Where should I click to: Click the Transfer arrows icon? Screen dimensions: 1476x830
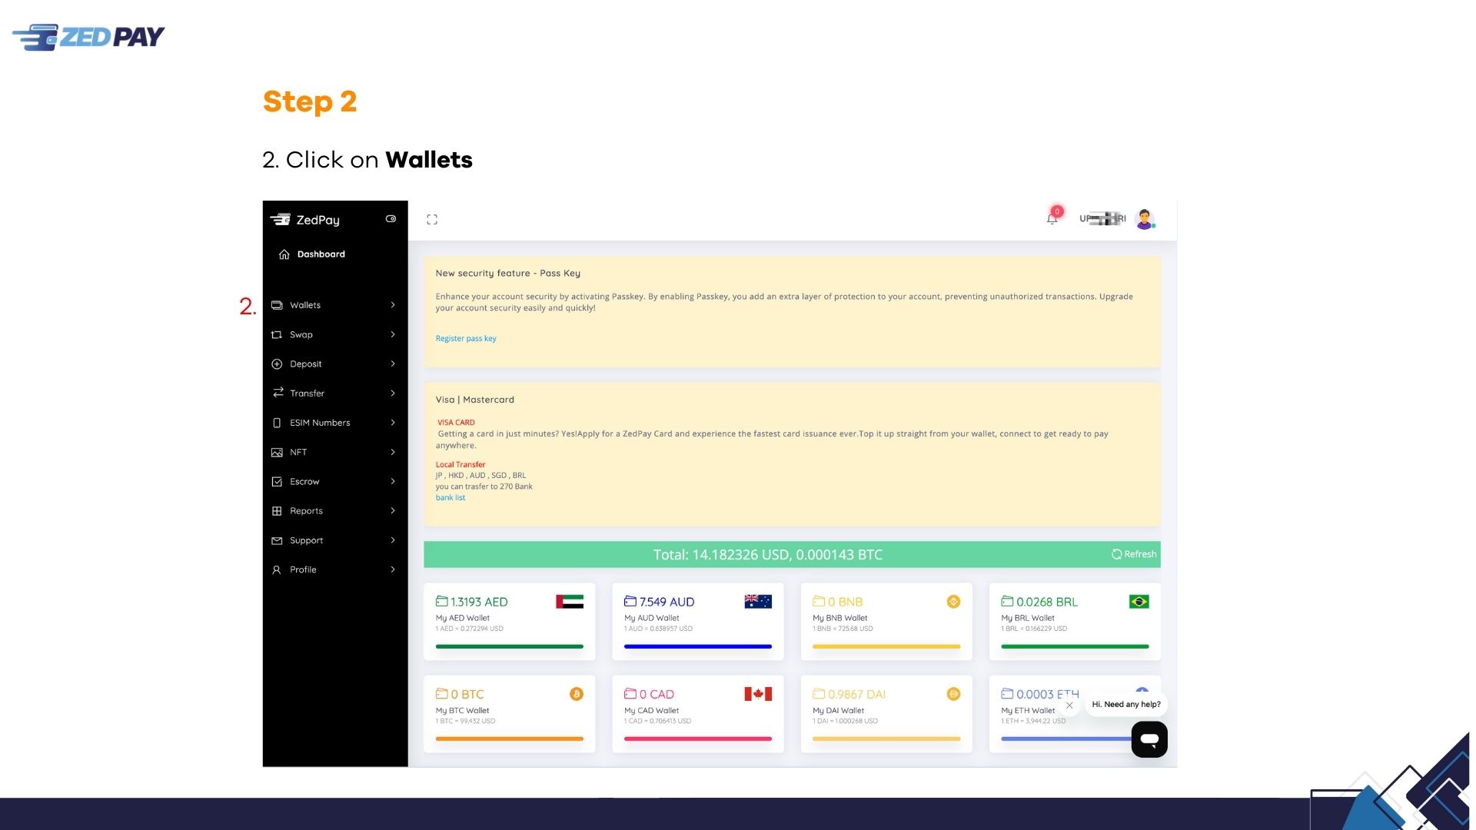point(278,393)
